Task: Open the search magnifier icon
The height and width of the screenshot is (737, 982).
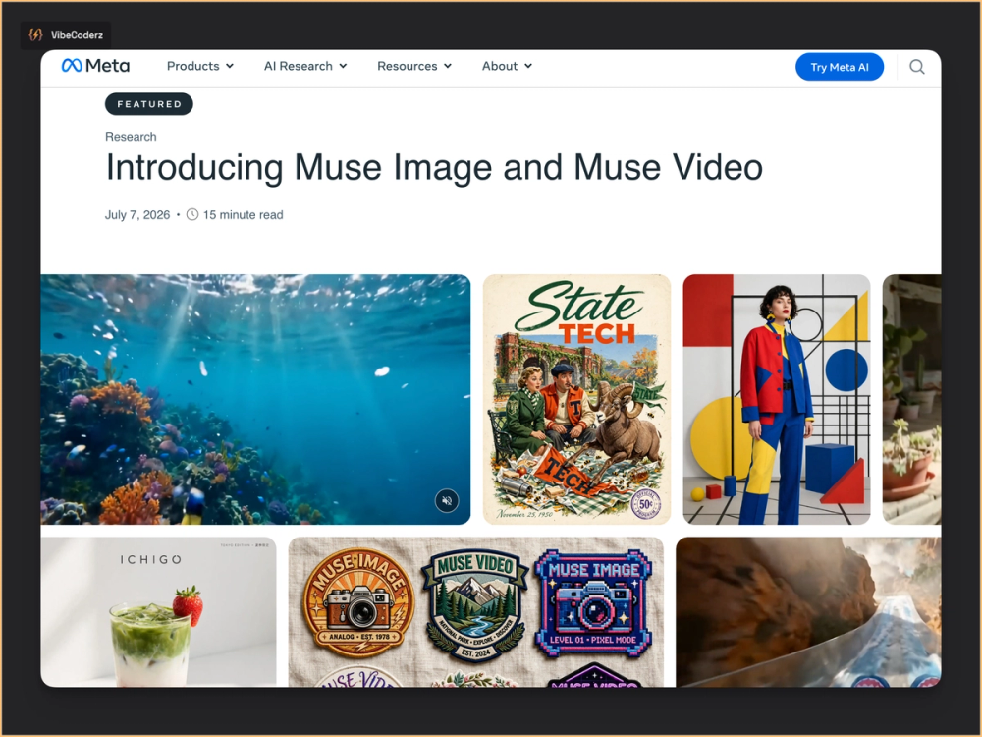Action: [917, 67]
